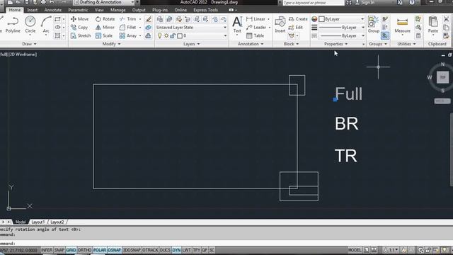Open the current layer 0 dropdown
The height and width of the screenshot is (255, 453).
191,36
